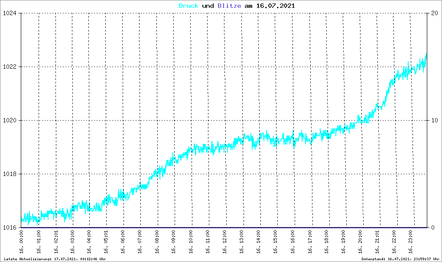Screen dimensions: 442x262
Task: Select the 1022 label on left axis
Action: [9, 67]
